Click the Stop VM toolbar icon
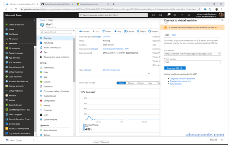The image size is (229, 145). click(x=117, y=32)
